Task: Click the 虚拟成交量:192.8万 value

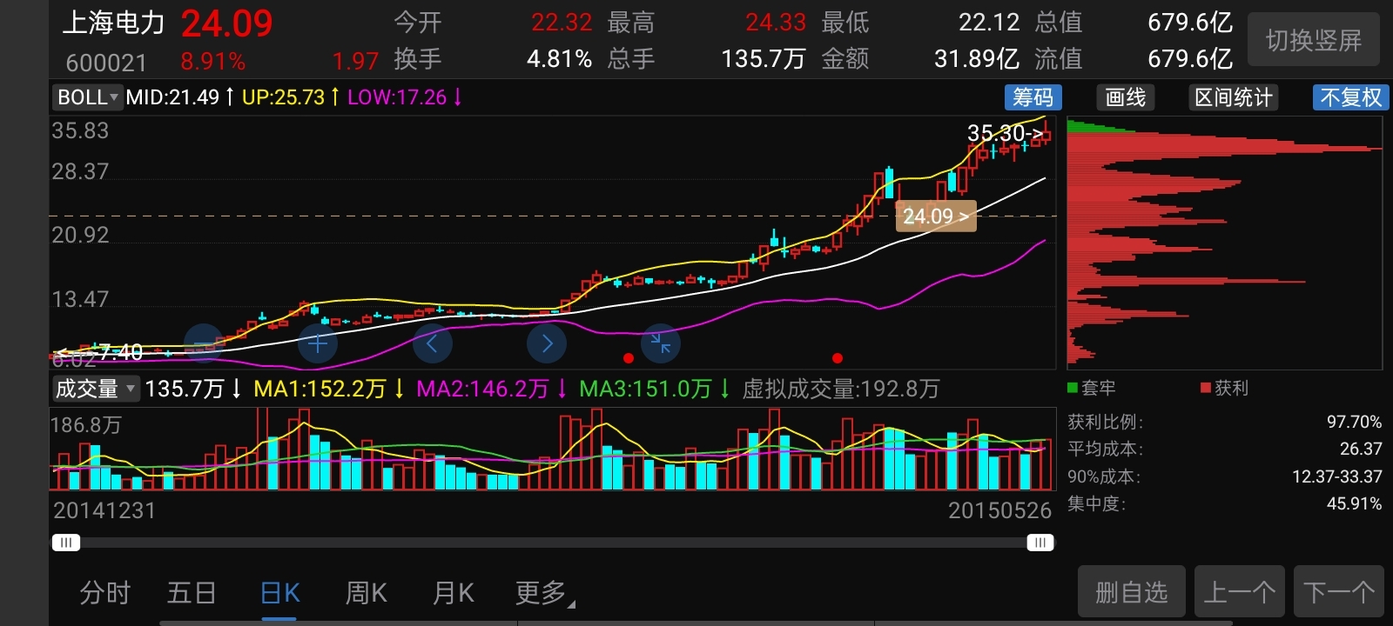Action: (841, 389)
